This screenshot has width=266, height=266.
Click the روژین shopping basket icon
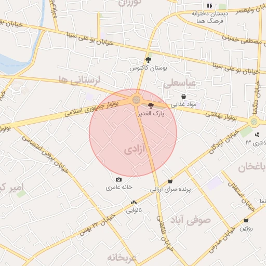[246, 220]
